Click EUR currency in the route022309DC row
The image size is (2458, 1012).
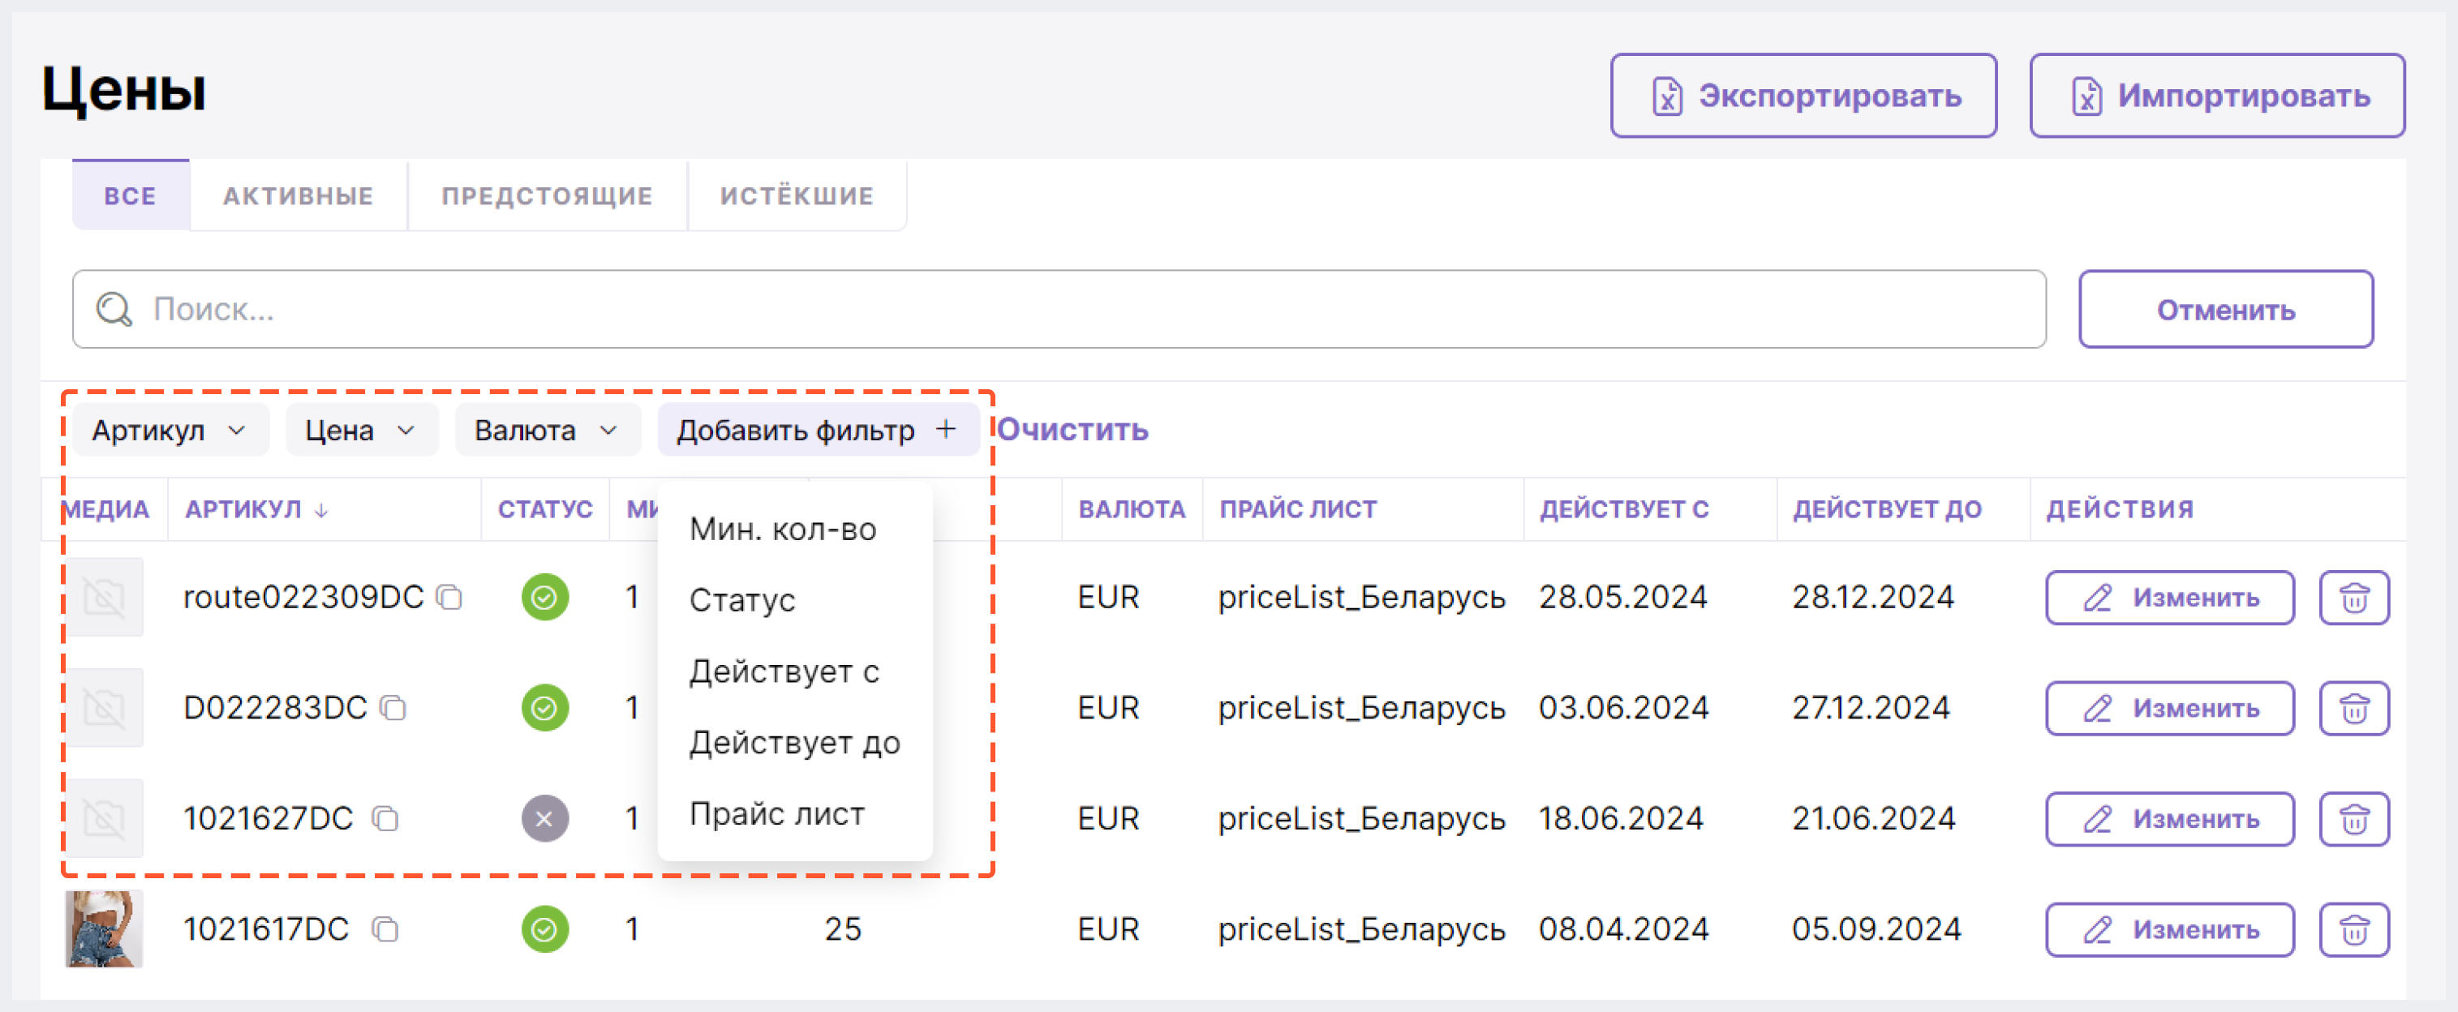[x=1109, y=597]
